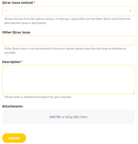Focus the Other Qtrac Issue text field
Viewport: 138px width, 144px height.
pos(68,41)
